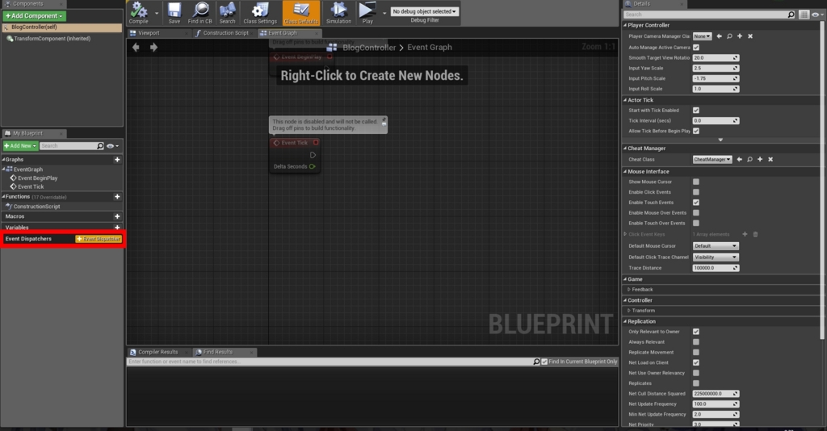This screenshot has height=431, width=827.
Task: Open Class Settings
Action: click(x=260, y=13)
